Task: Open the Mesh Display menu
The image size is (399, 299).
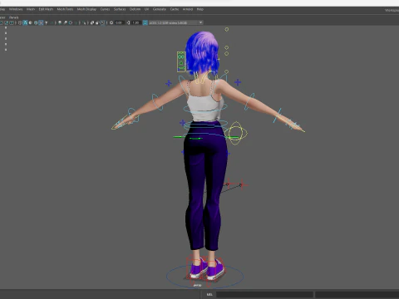Action: pyautogui.click(x=86, y=9)
